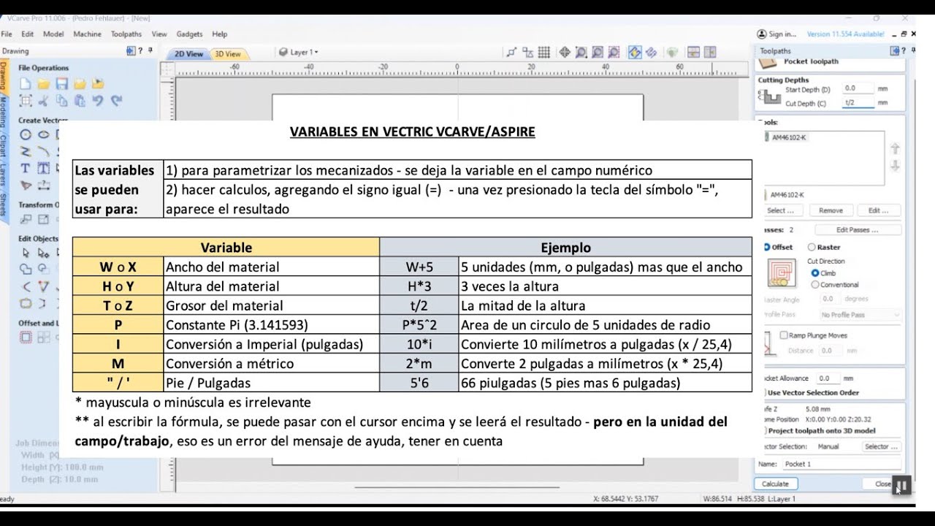The height and width of the screenshot is (526, 935).
Task: Click the Paste clipboard icon
Action: tap(80, 101)
